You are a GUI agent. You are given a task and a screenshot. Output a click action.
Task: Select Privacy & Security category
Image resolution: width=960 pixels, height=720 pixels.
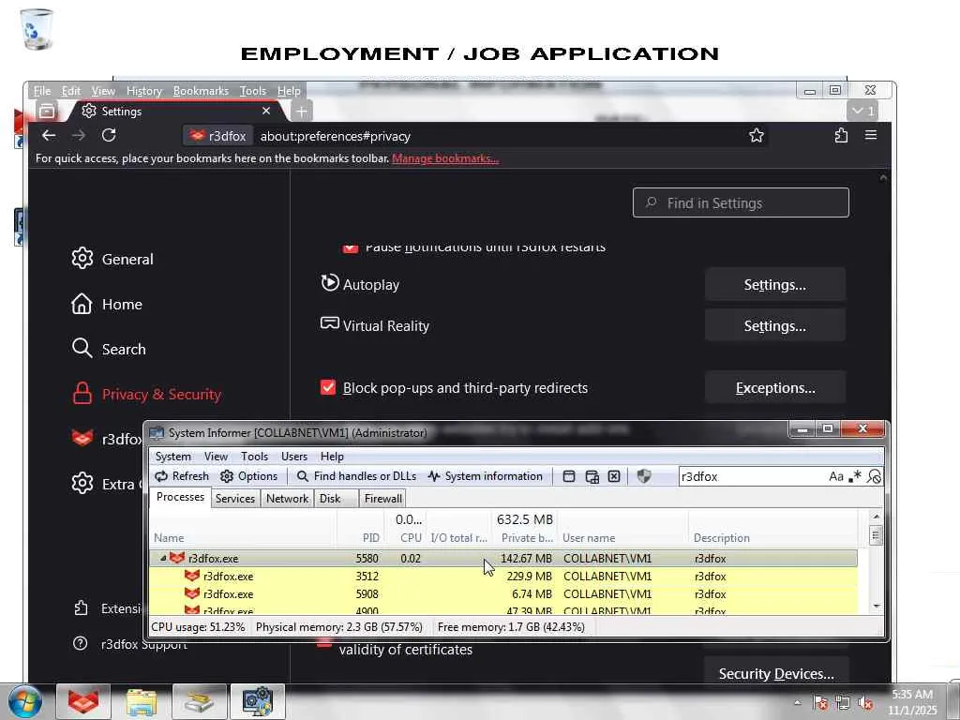click(x=146, y=394)
